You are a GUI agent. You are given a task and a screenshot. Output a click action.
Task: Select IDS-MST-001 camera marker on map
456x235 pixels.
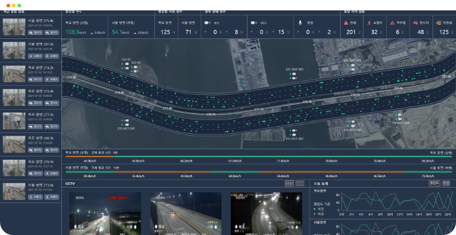pyautogui.click(x=127, y=122)
